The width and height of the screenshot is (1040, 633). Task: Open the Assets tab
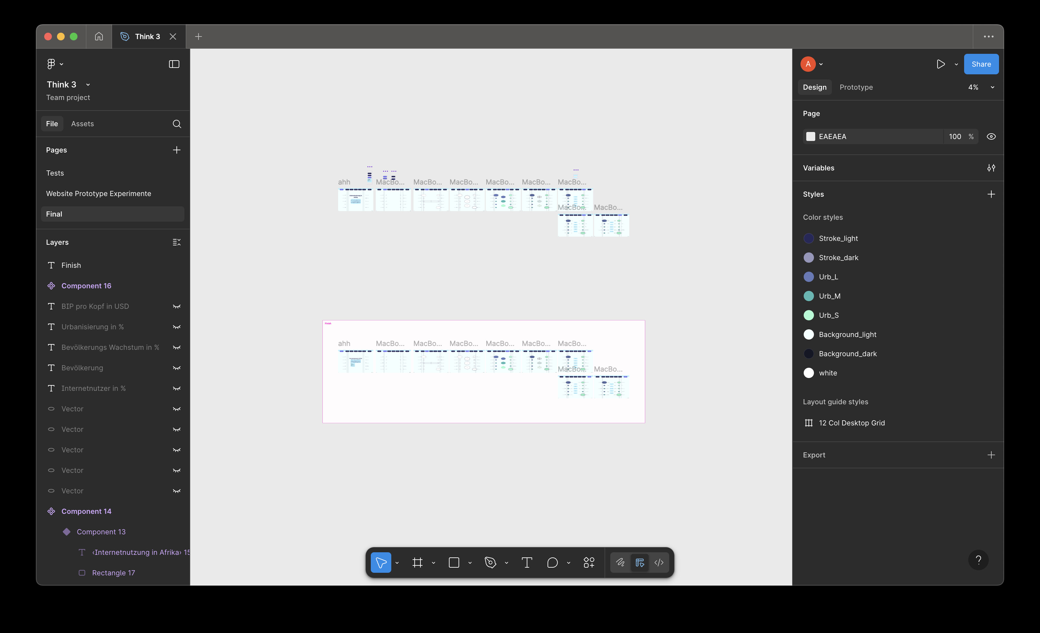point(82,124)
